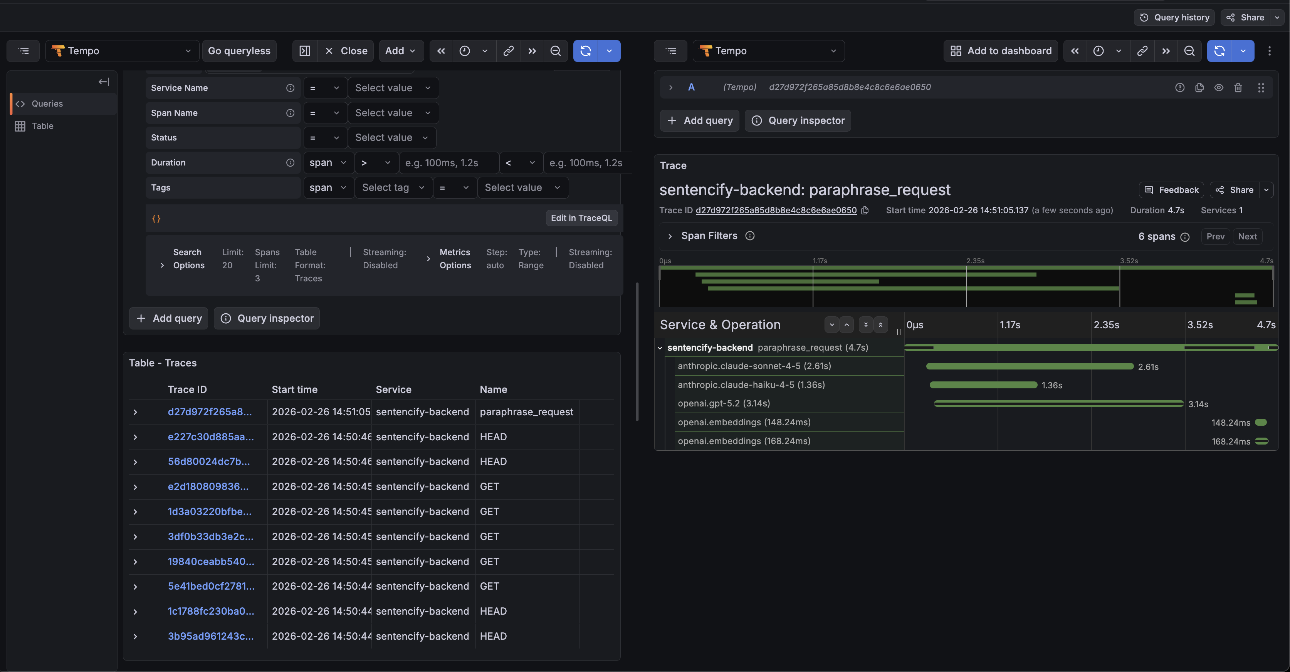1290x672 pixels.
Task: Open Status Select value dropdown
Action: pyautogui.click(x=391, y=138)
